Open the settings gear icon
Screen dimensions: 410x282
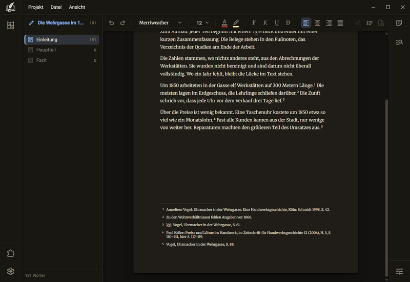[11, 271]
